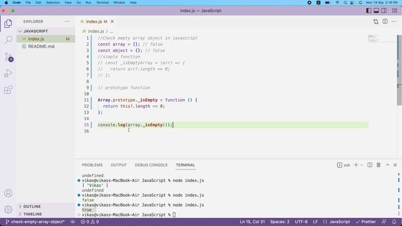Open the Run and Debug view
402x226 pixels.
click(8, 73)
